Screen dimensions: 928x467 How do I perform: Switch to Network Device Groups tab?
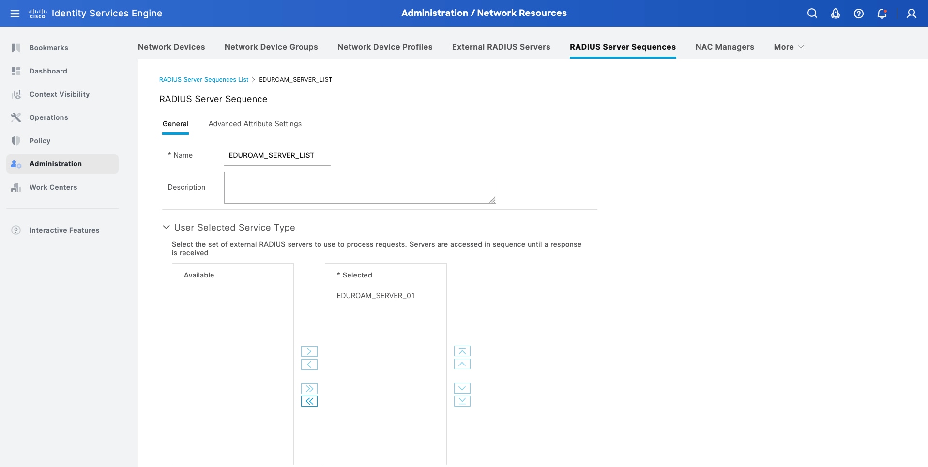pyautogui.click(x=271, y=47)
